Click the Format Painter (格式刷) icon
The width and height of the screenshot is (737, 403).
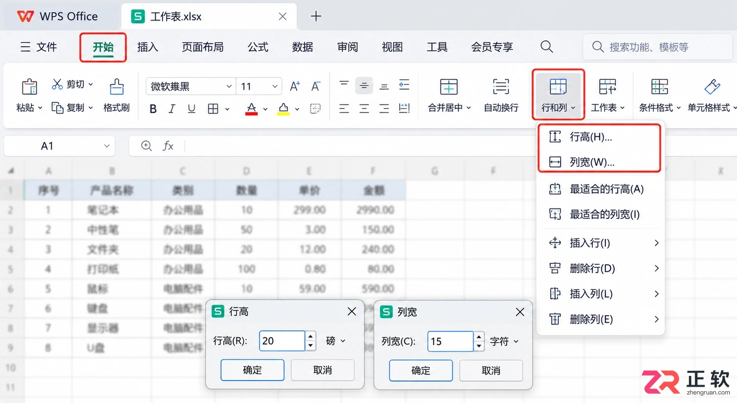coord(117,87)
